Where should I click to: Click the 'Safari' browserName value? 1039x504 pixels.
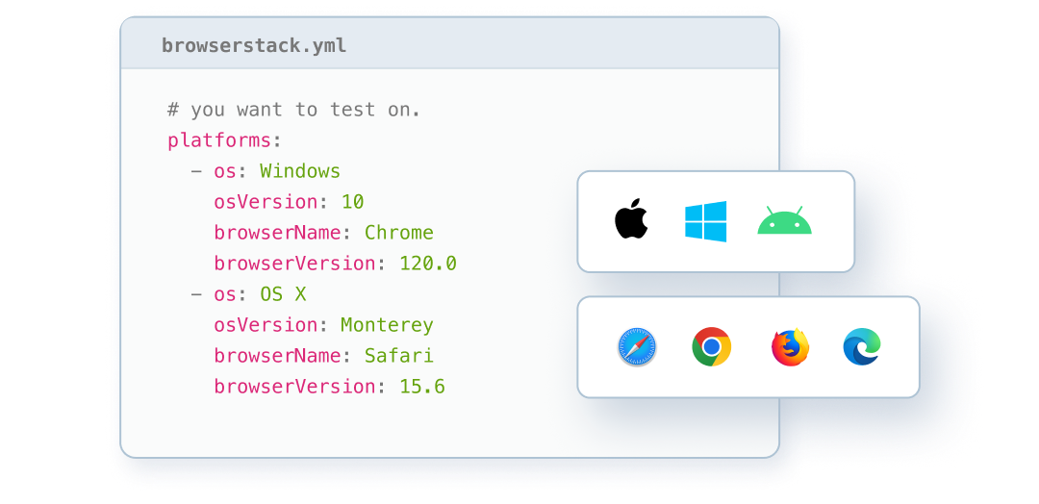(398, 356)
